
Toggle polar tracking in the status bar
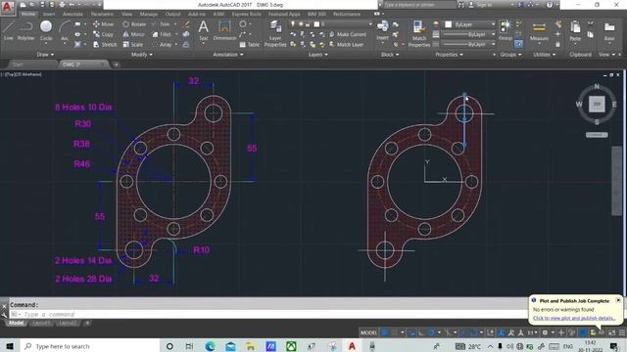pyautogui.click(x=431, y=332)
